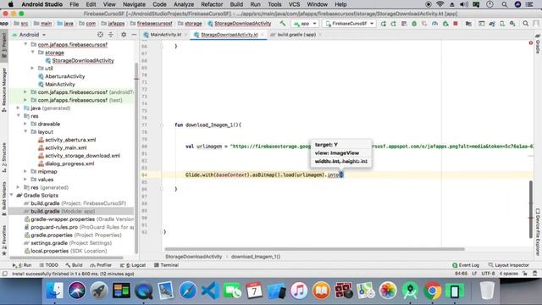Expand java (generated) folder

pos(19,108)
